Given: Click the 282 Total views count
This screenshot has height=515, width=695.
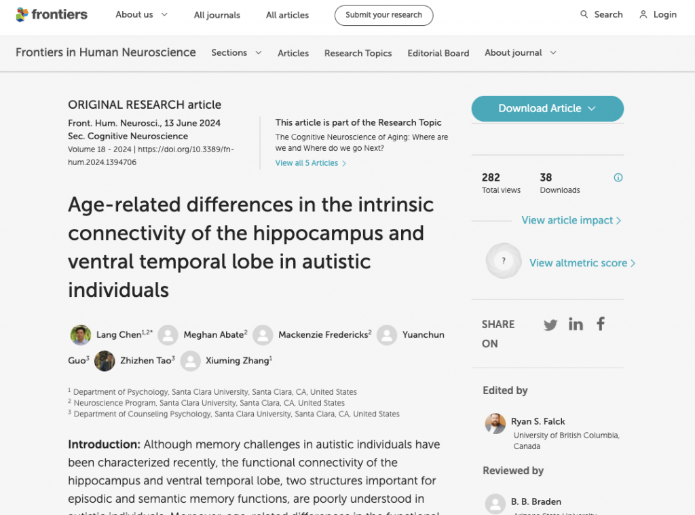Looking at the screenshot, I should [501, 183].
